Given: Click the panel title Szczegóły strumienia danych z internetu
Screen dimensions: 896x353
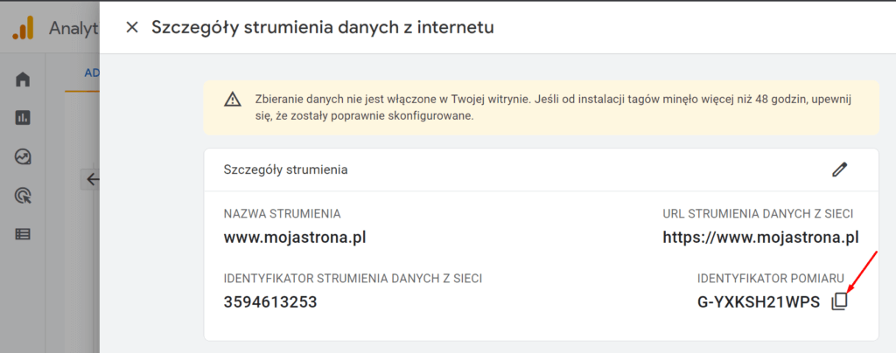Looking at the screenshot, I should [323, 27].
